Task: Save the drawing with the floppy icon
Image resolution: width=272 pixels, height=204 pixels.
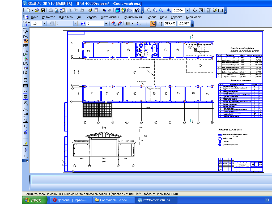Action: click(x=43, y=10)
